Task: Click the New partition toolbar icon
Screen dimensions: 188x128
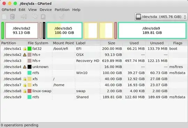Action: point(5,17)
